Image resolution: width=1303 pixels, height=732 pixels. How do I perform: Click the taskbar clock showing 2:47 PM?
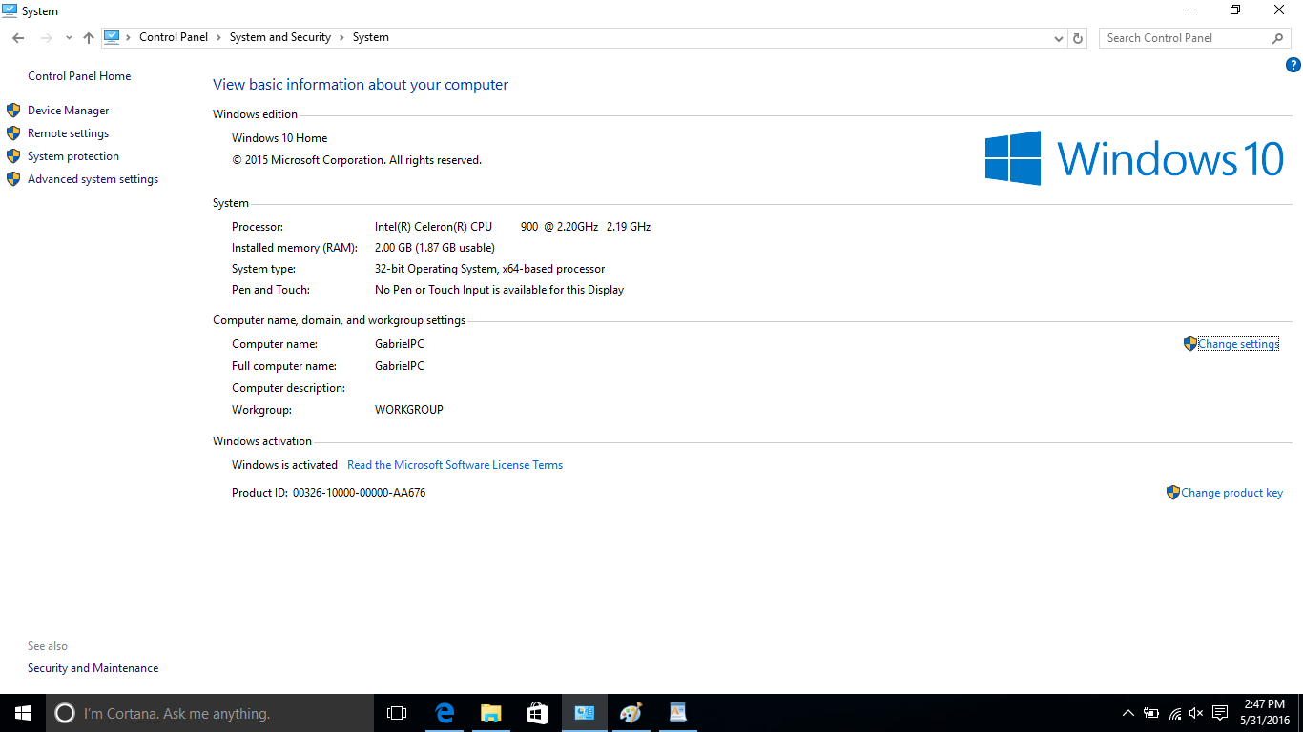tap(1265, 713)
